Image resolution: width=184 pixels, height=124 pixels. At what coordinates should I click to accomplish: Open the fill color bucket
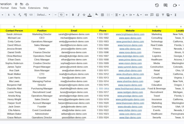[97, 15]
